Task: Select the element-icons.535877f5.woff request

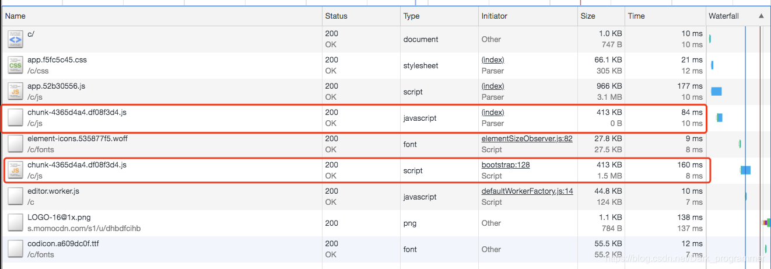Action: click(x=78, y=138)
